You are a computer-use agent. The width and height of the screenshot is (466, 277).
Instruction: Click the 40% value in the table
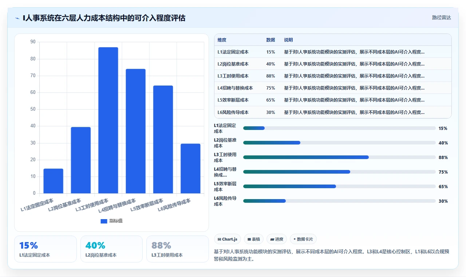(270, 64)
